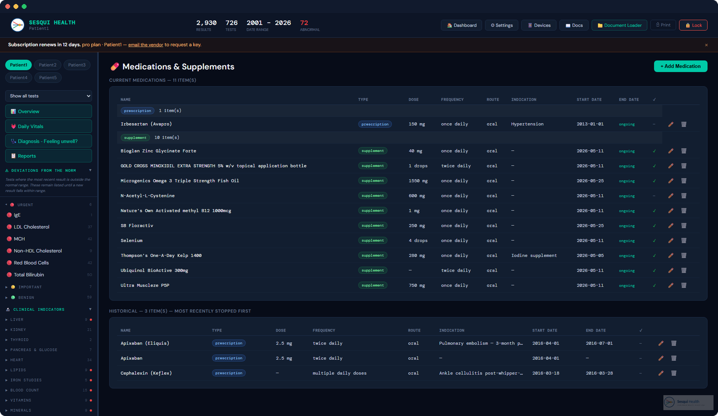Edit Microgenics Omega 3 Fish Oil entry

pos(671,181)
